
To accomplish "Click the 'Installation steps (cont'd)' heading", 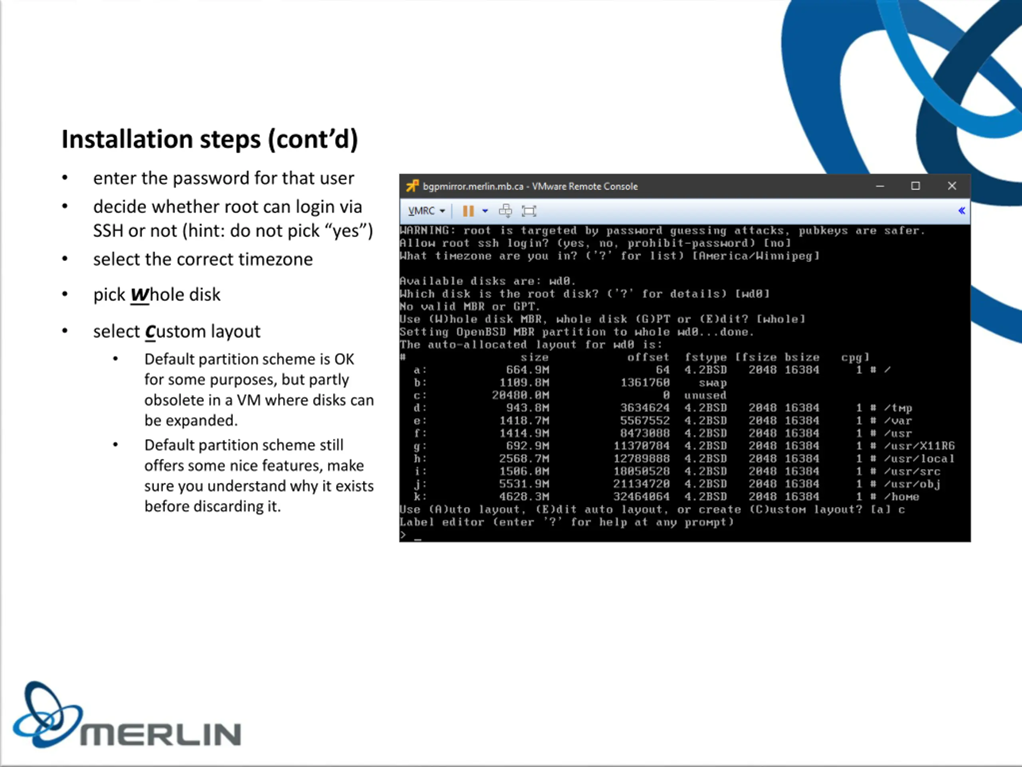I will click(210, 139).
